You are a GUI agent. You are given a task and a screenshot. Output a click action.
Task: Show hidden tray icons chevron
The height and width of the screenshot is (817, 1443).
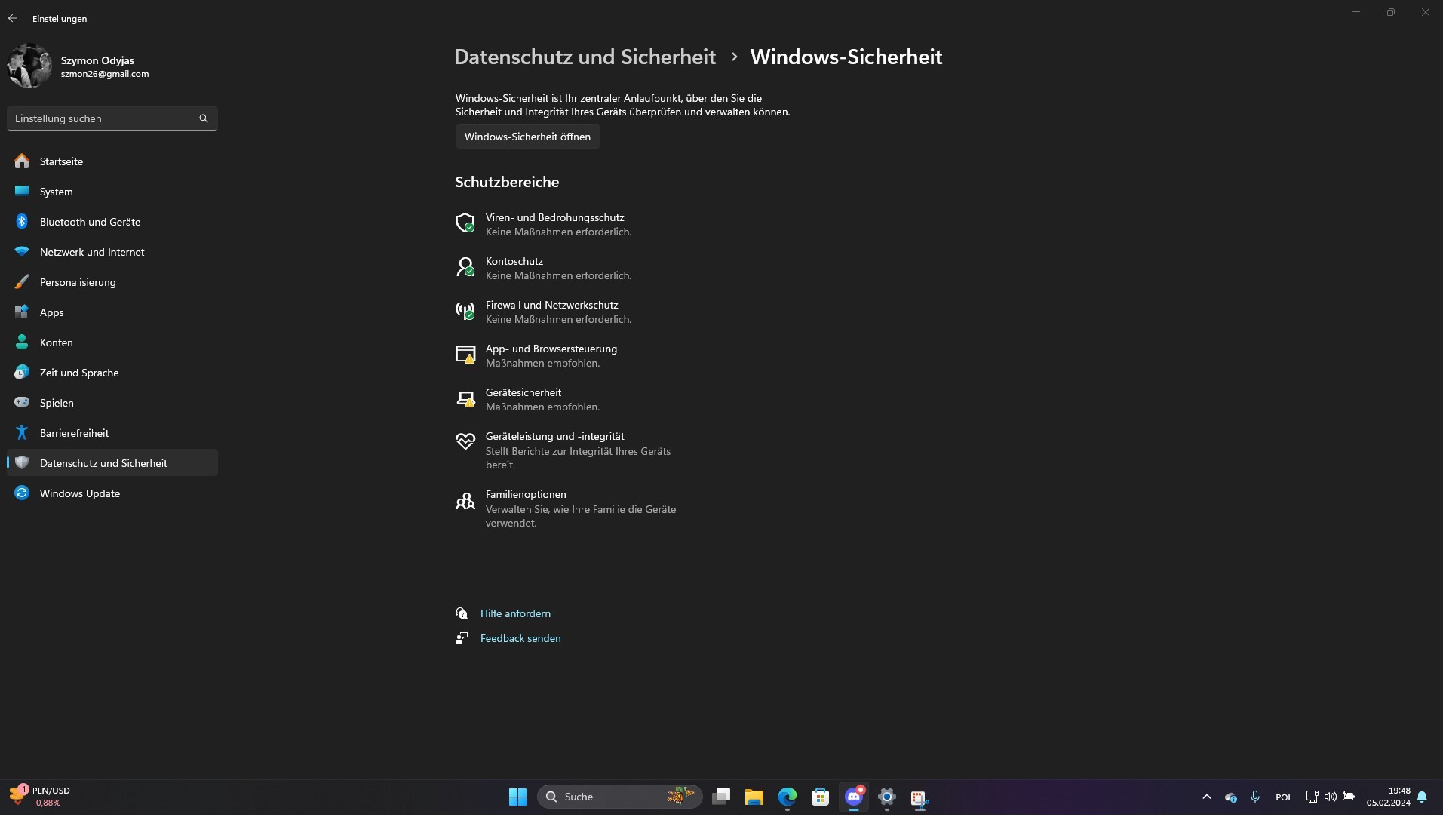point(1206,797)
